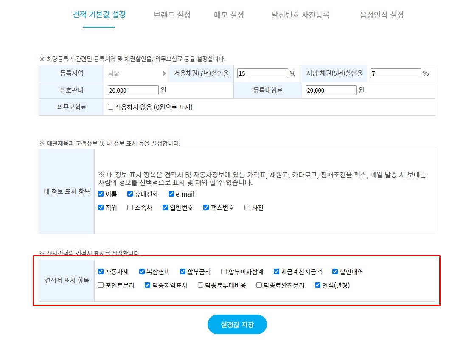469x343 pixels.
Task: Check the 할부이자합계 checkbox
Action: click(x=224, y=272)
